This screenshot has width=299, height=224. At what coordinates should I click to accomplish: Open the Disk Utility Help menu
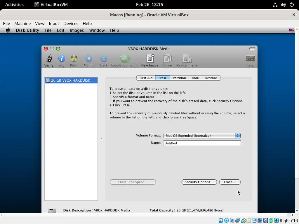pos(114,30)
